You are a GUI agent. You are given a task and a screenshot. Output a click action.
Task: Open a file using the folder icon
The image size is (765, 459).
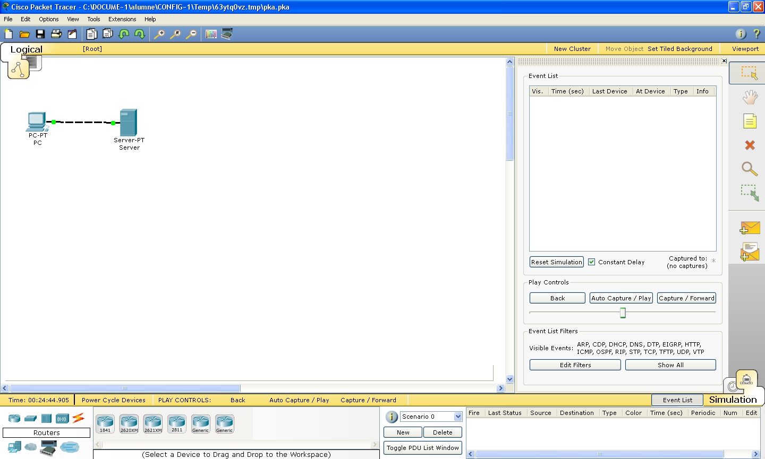click(24, 34)
